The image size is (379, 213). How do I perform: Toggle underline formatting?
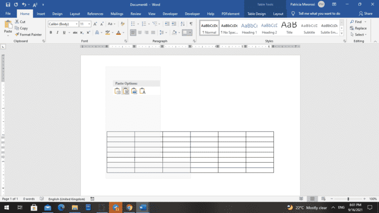click(x=64, y=33)
